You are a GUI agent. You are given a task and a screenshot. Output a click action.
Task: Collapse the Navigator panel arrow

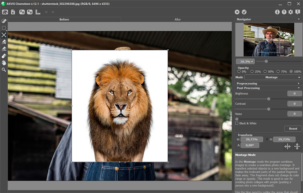point(299,19)
